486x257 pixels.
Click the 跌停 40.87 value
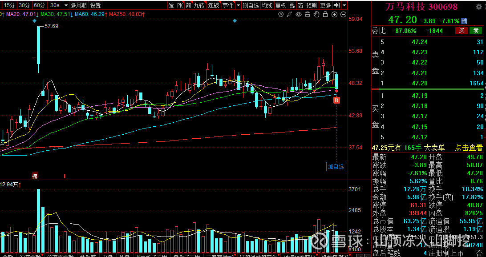(x=475, y=205)
